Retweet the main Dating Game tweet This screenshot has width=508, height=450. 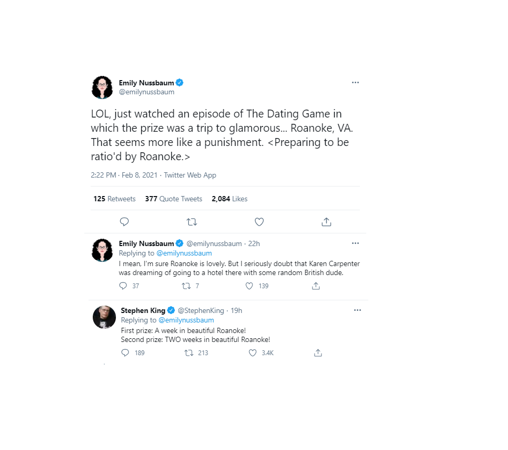[192, 222]
